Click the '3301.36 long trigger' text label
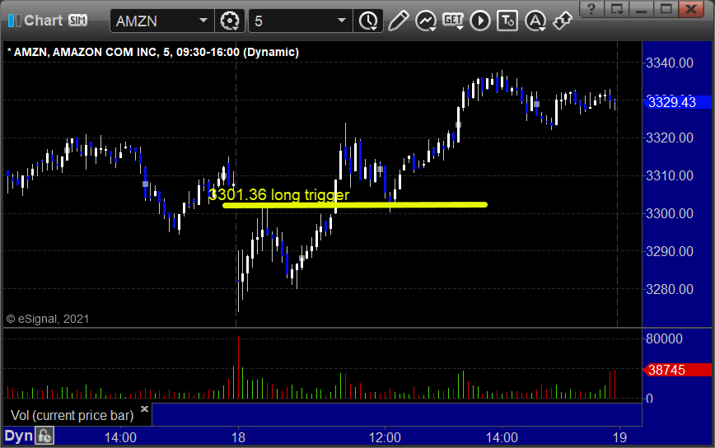The height and width of the screenshot is (448, 715). point(278,194)
